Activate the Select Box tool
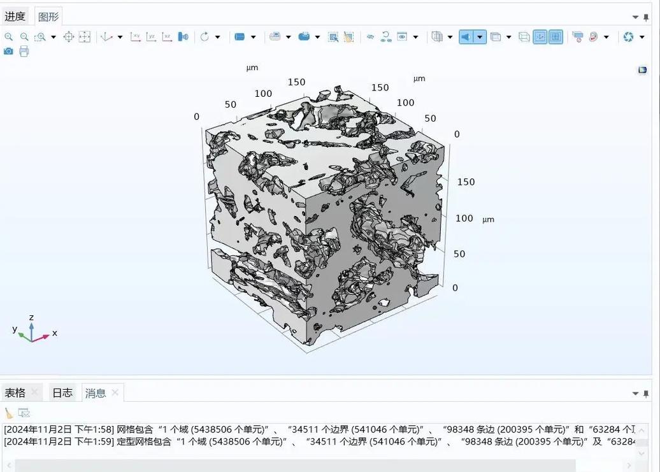The image size is (660, 472). coord(333,37)
